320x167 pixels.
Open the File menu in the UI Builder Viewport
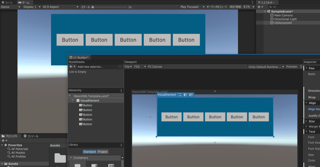tap(128, 67)
